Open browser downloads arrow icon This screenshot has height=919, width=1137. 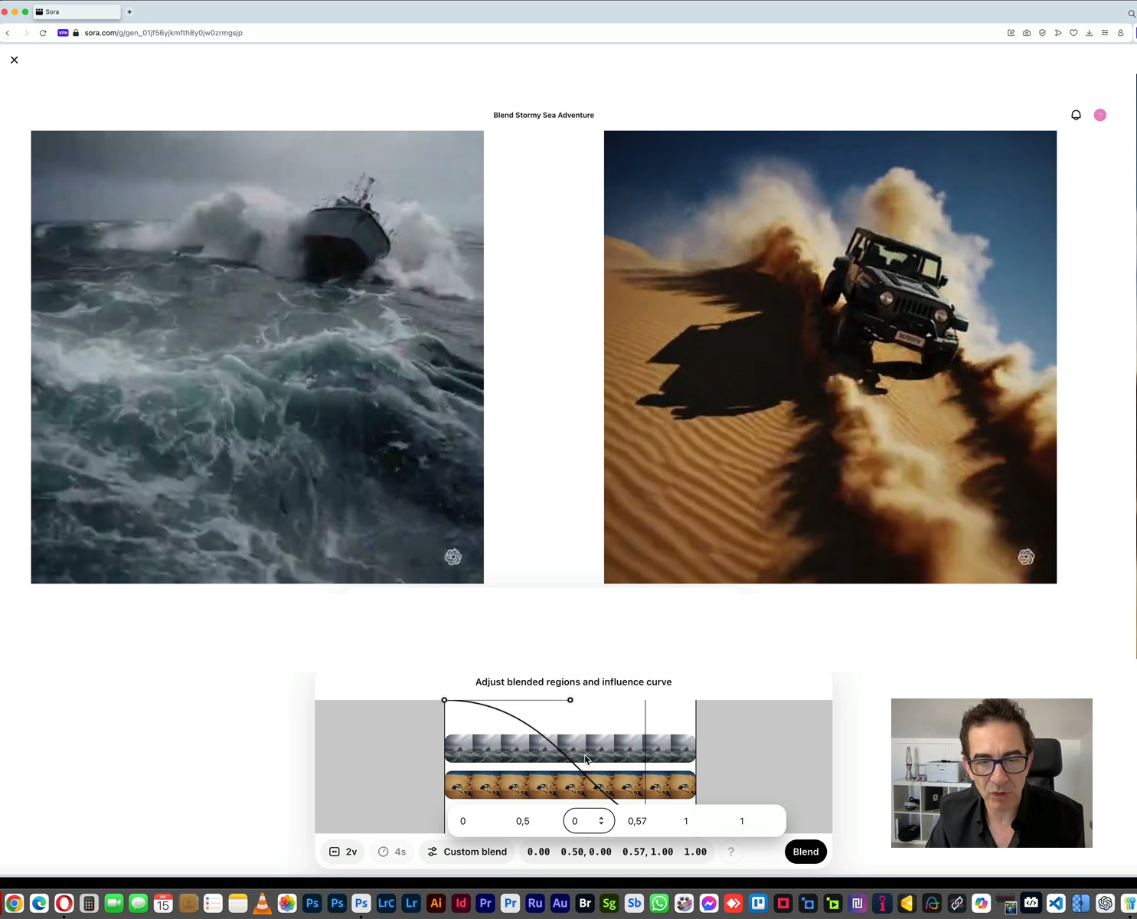[x=1089, y=33]
